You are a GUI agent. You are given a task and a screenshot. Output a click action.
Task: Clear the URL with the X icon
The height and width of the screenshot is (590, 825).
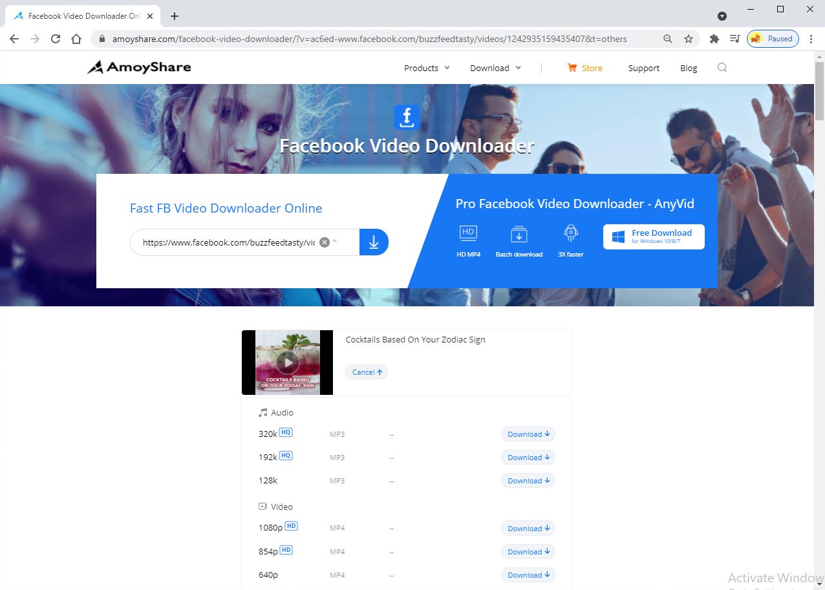point(325,242)
